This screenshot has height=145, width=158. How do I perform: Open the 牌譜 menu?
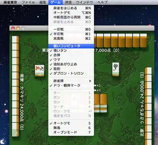coord(68,2)
